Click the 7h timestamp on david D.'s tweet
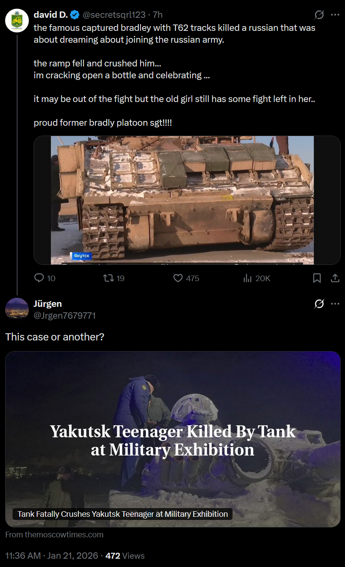 pyautogui.click(x=157, y=15)
